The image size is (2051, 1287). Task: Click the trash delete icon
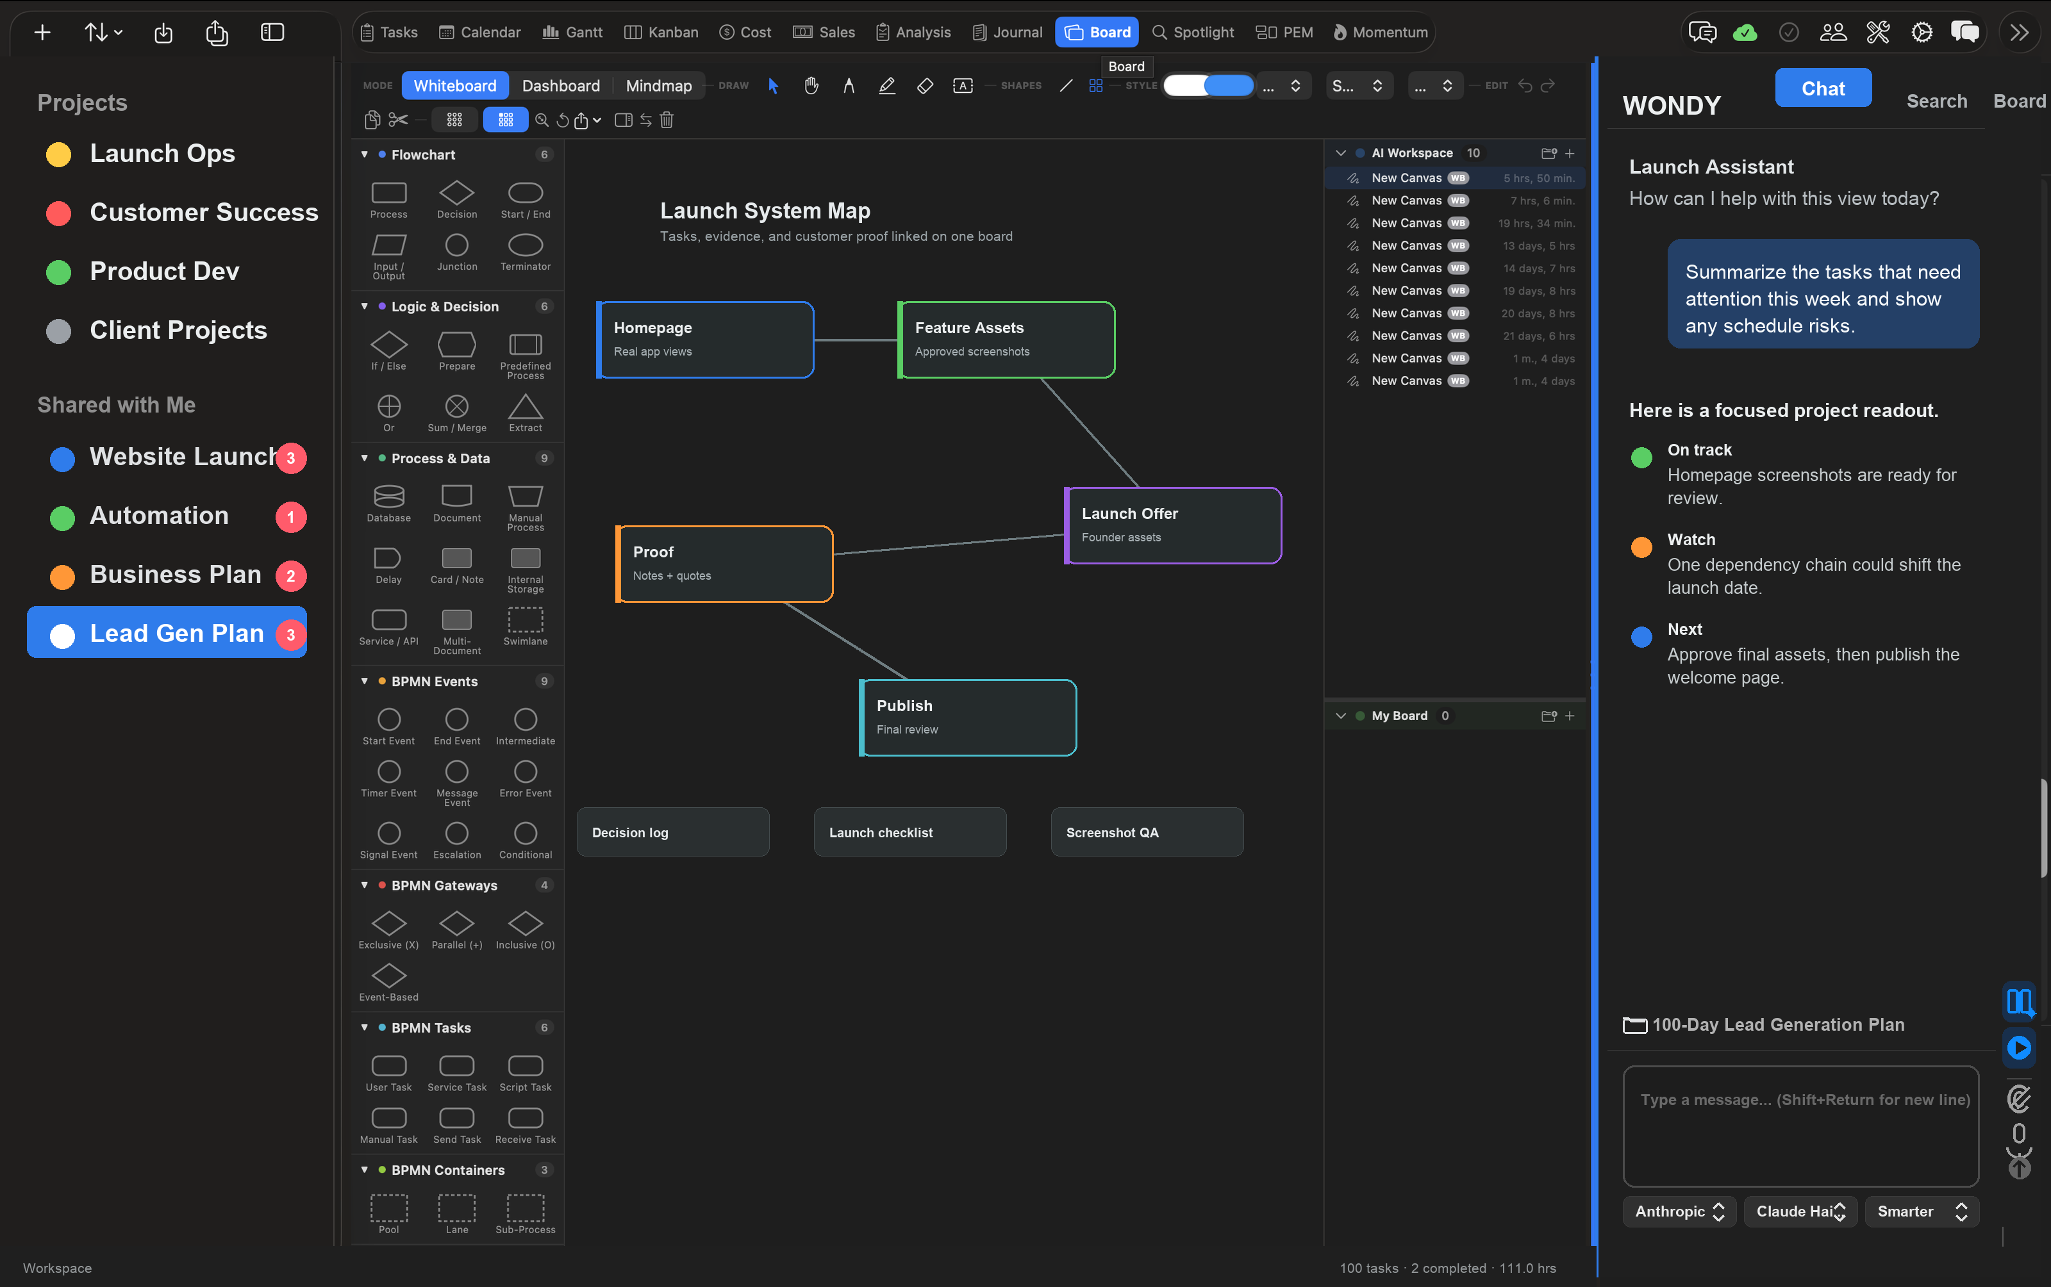point(667,120)
